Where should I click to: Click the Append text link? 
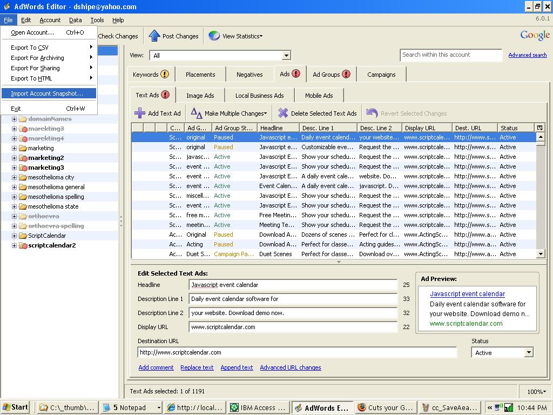tap(237, 367)
